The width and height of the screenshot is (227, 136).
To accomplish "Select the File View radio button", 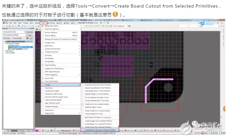I will [x=4, y=38].
